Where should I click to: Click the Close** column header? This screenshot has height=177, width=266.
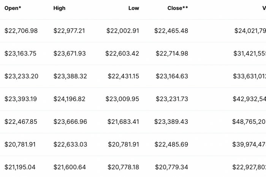tap(177, 8)
